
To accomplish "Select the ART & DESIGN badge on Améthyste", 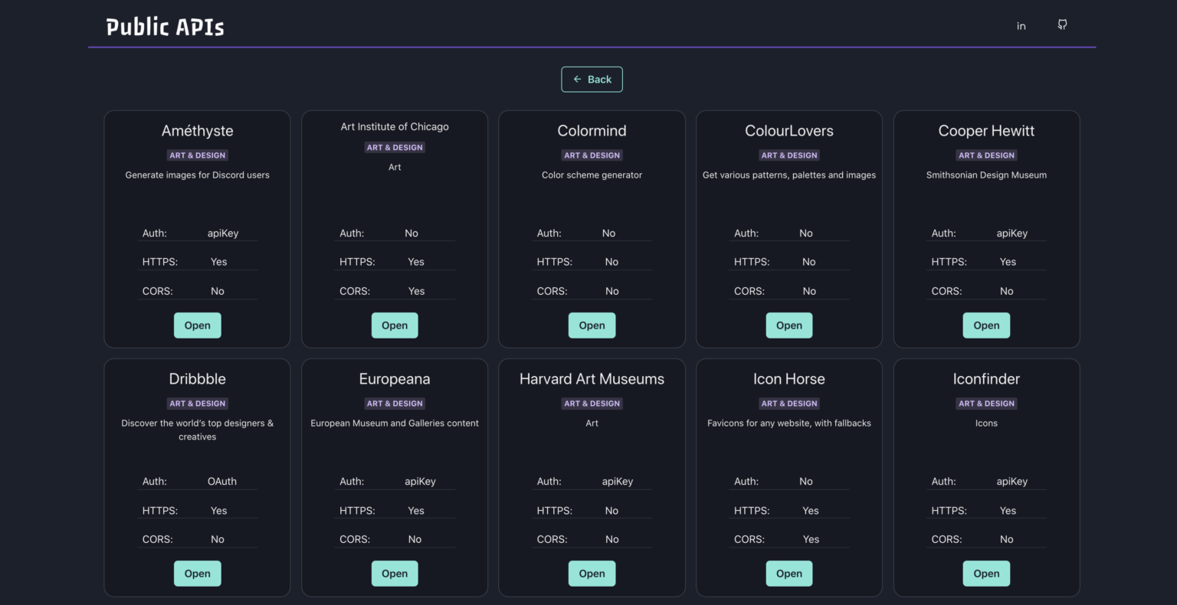I will click(x=197, y=155).
